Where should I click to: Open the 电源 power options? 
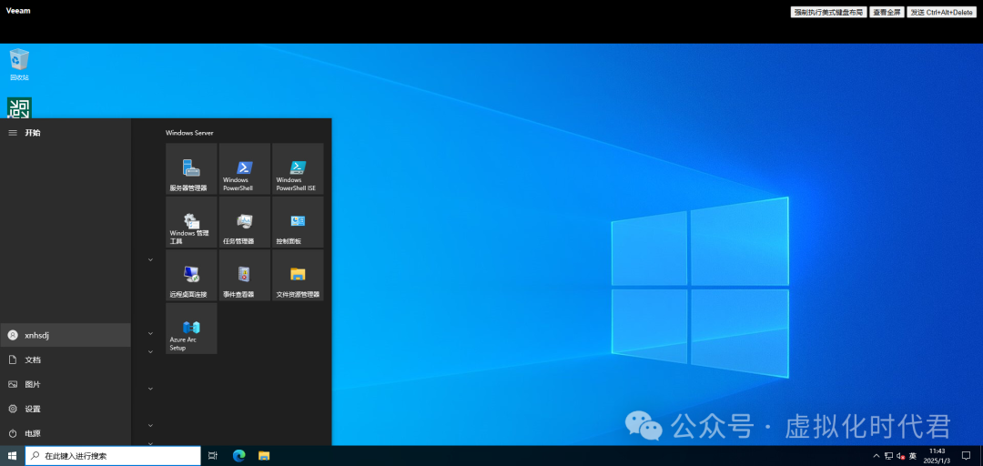pos(66,433)
